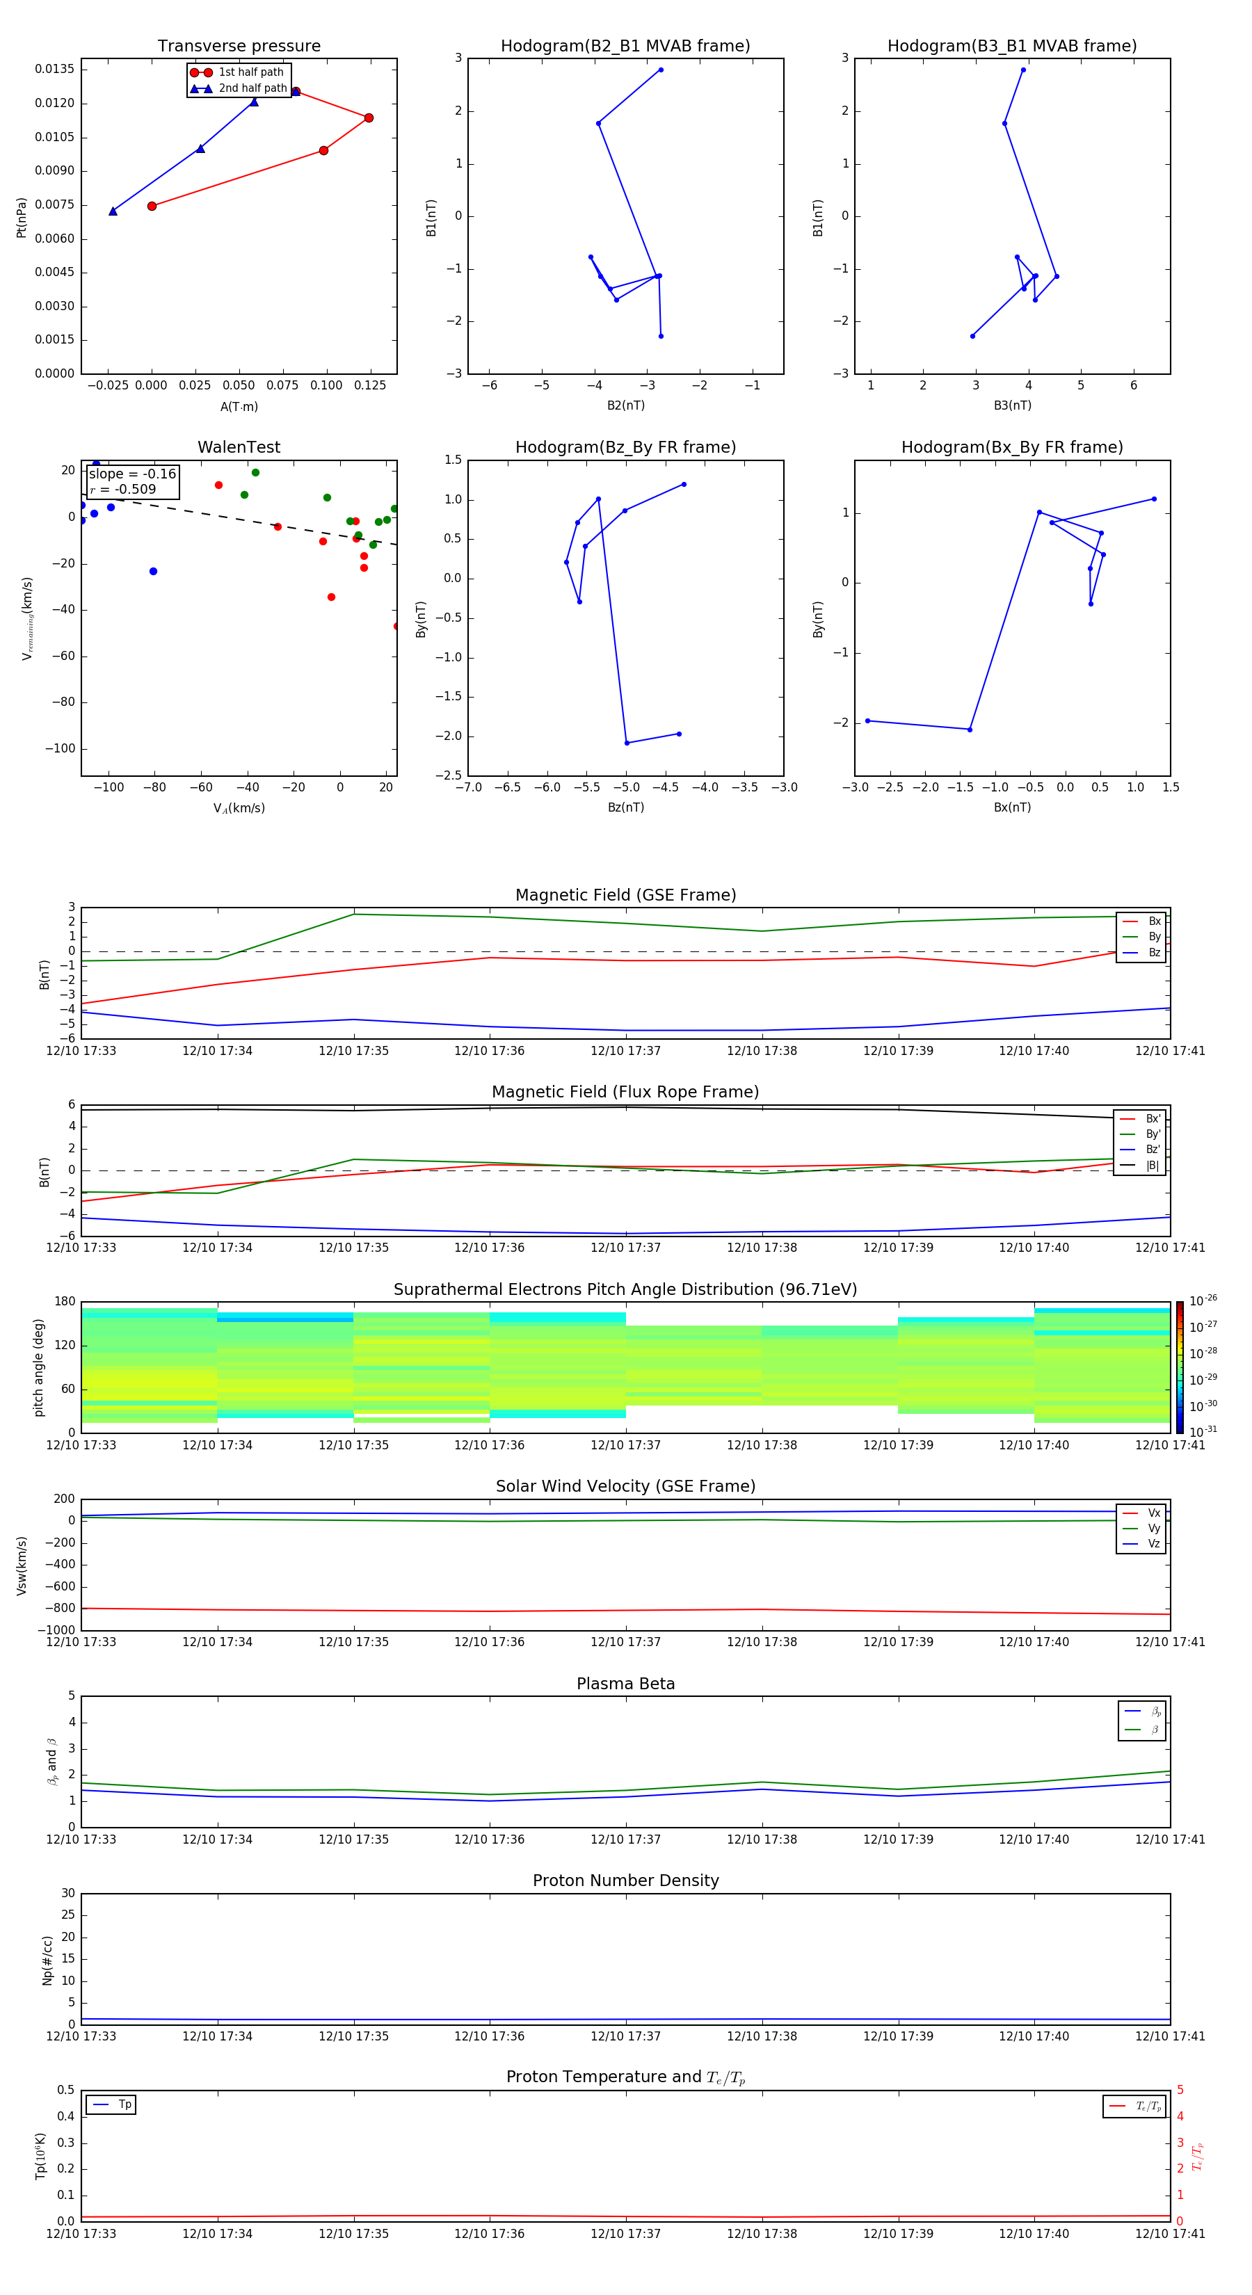Viewport: 1252px width, 2295px height.
Task: Click pitch angle heatmap at 17:33 column
Action: tap(149, 1366)
